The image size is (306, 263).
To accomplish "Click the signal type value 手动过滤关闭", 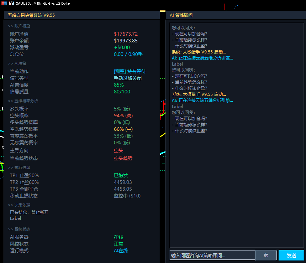I will 128,78.
